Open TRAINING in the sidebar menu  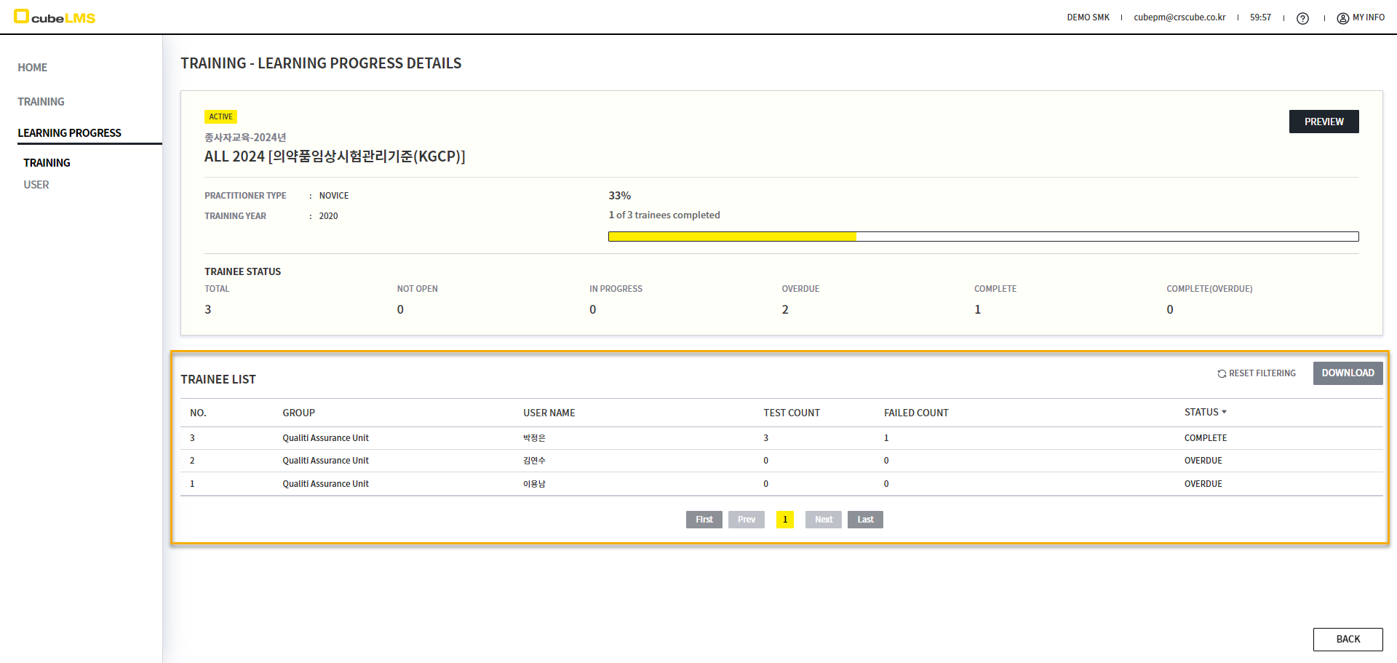[41, 102]
